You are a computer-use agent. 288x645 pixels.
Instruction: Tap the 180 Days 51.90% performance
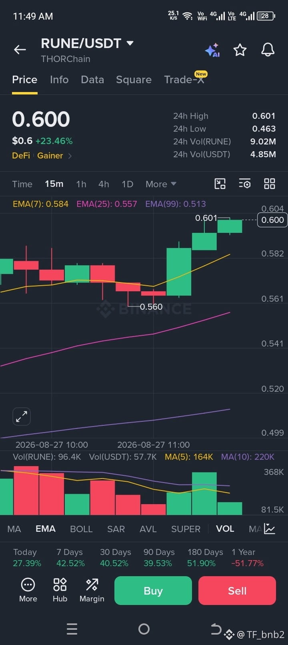point(205,558)
